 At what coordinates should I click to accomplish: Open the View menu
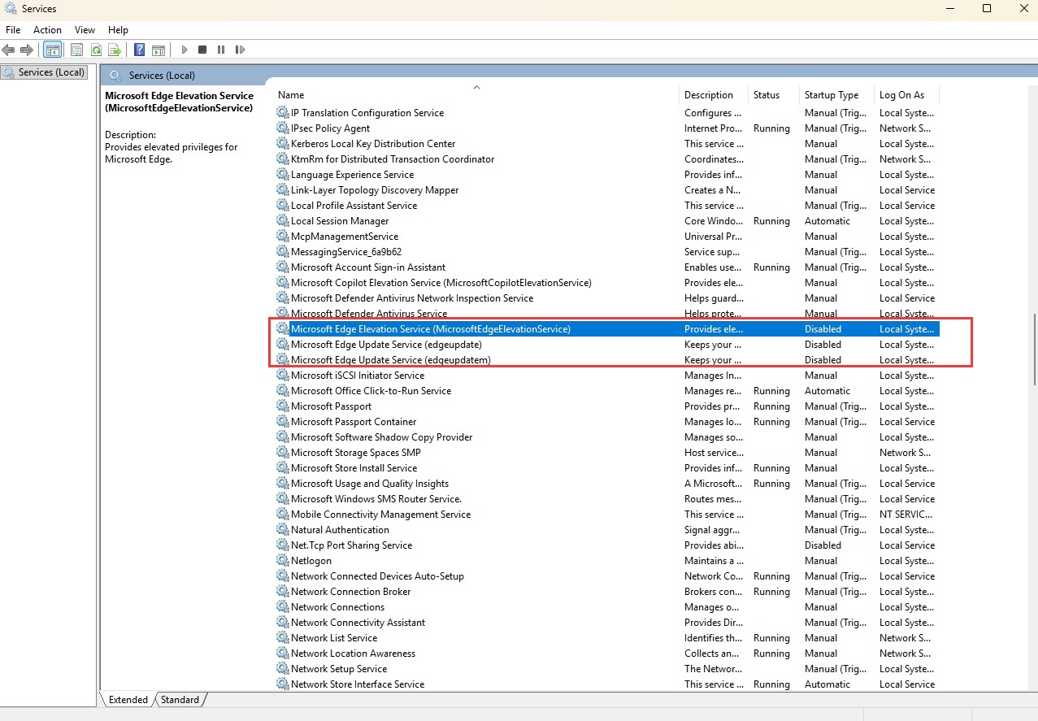click(85, 30)
